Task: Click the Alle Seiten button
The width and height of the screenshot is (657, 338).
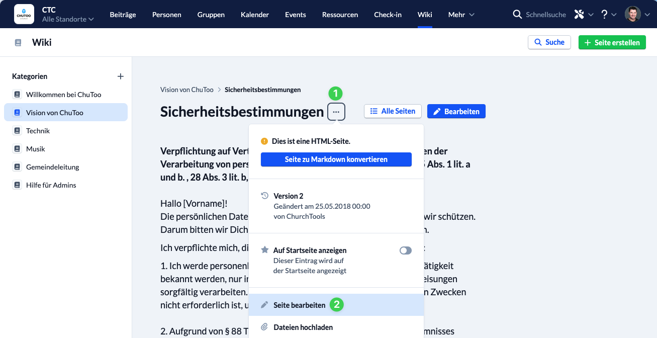Action: [x=393, y=111]
